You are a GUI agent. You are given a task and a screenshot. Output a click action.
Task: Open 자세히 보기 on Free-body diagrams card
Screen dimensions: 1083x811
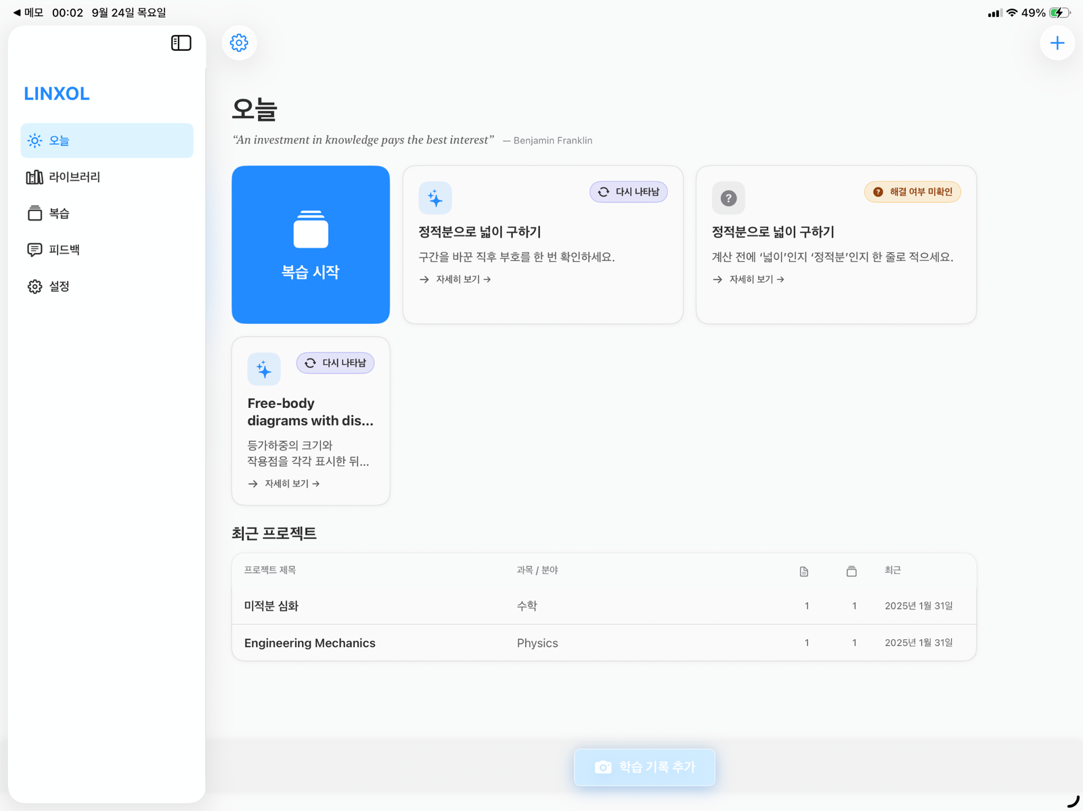pyautogui.click(x=284, y=484)
